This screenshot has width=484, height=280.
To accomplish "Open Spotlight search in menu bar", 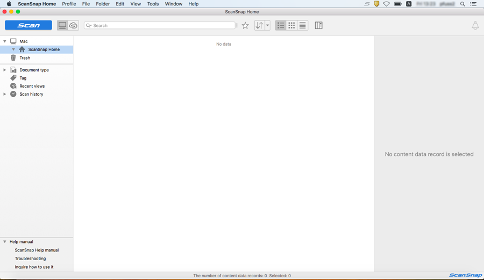I will (462, 4).
